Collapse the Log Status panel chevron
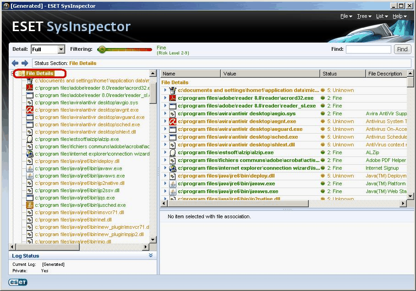 point(151,255)
